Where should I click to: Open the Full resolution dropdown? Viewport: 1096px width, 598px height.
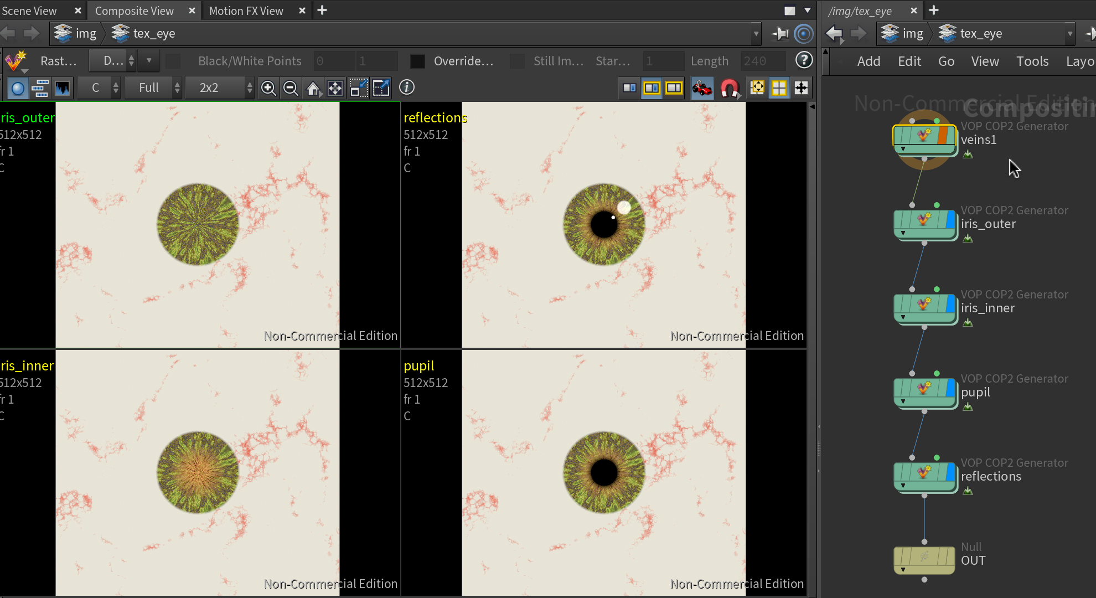point(153,88)
